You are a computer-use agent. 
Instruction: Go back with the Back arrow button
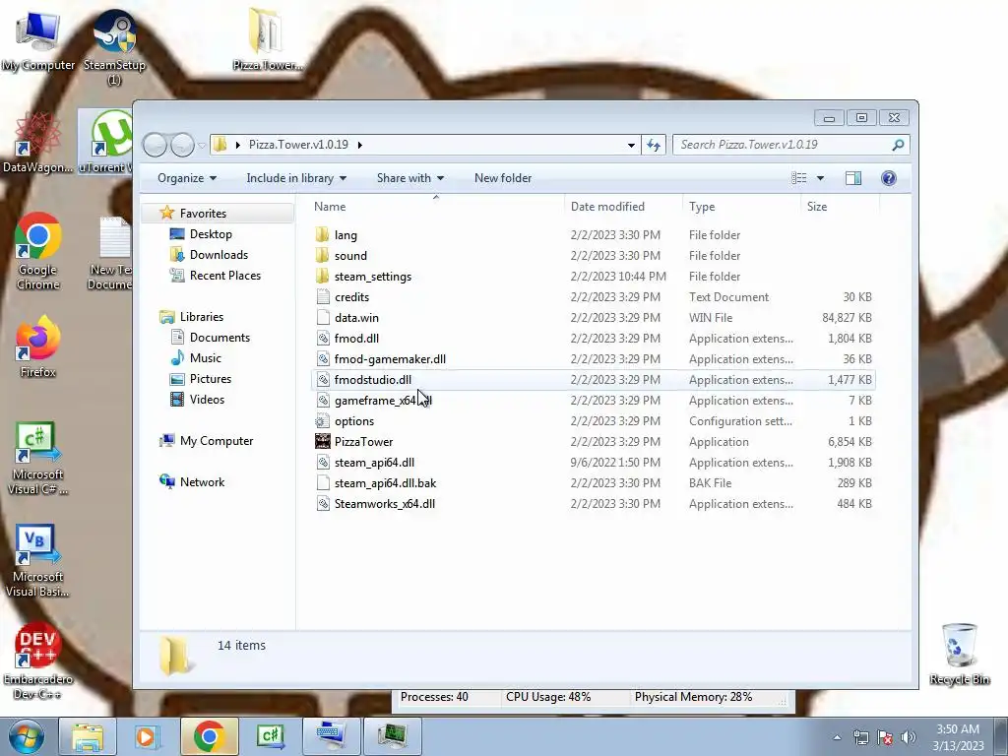point(155,145)
